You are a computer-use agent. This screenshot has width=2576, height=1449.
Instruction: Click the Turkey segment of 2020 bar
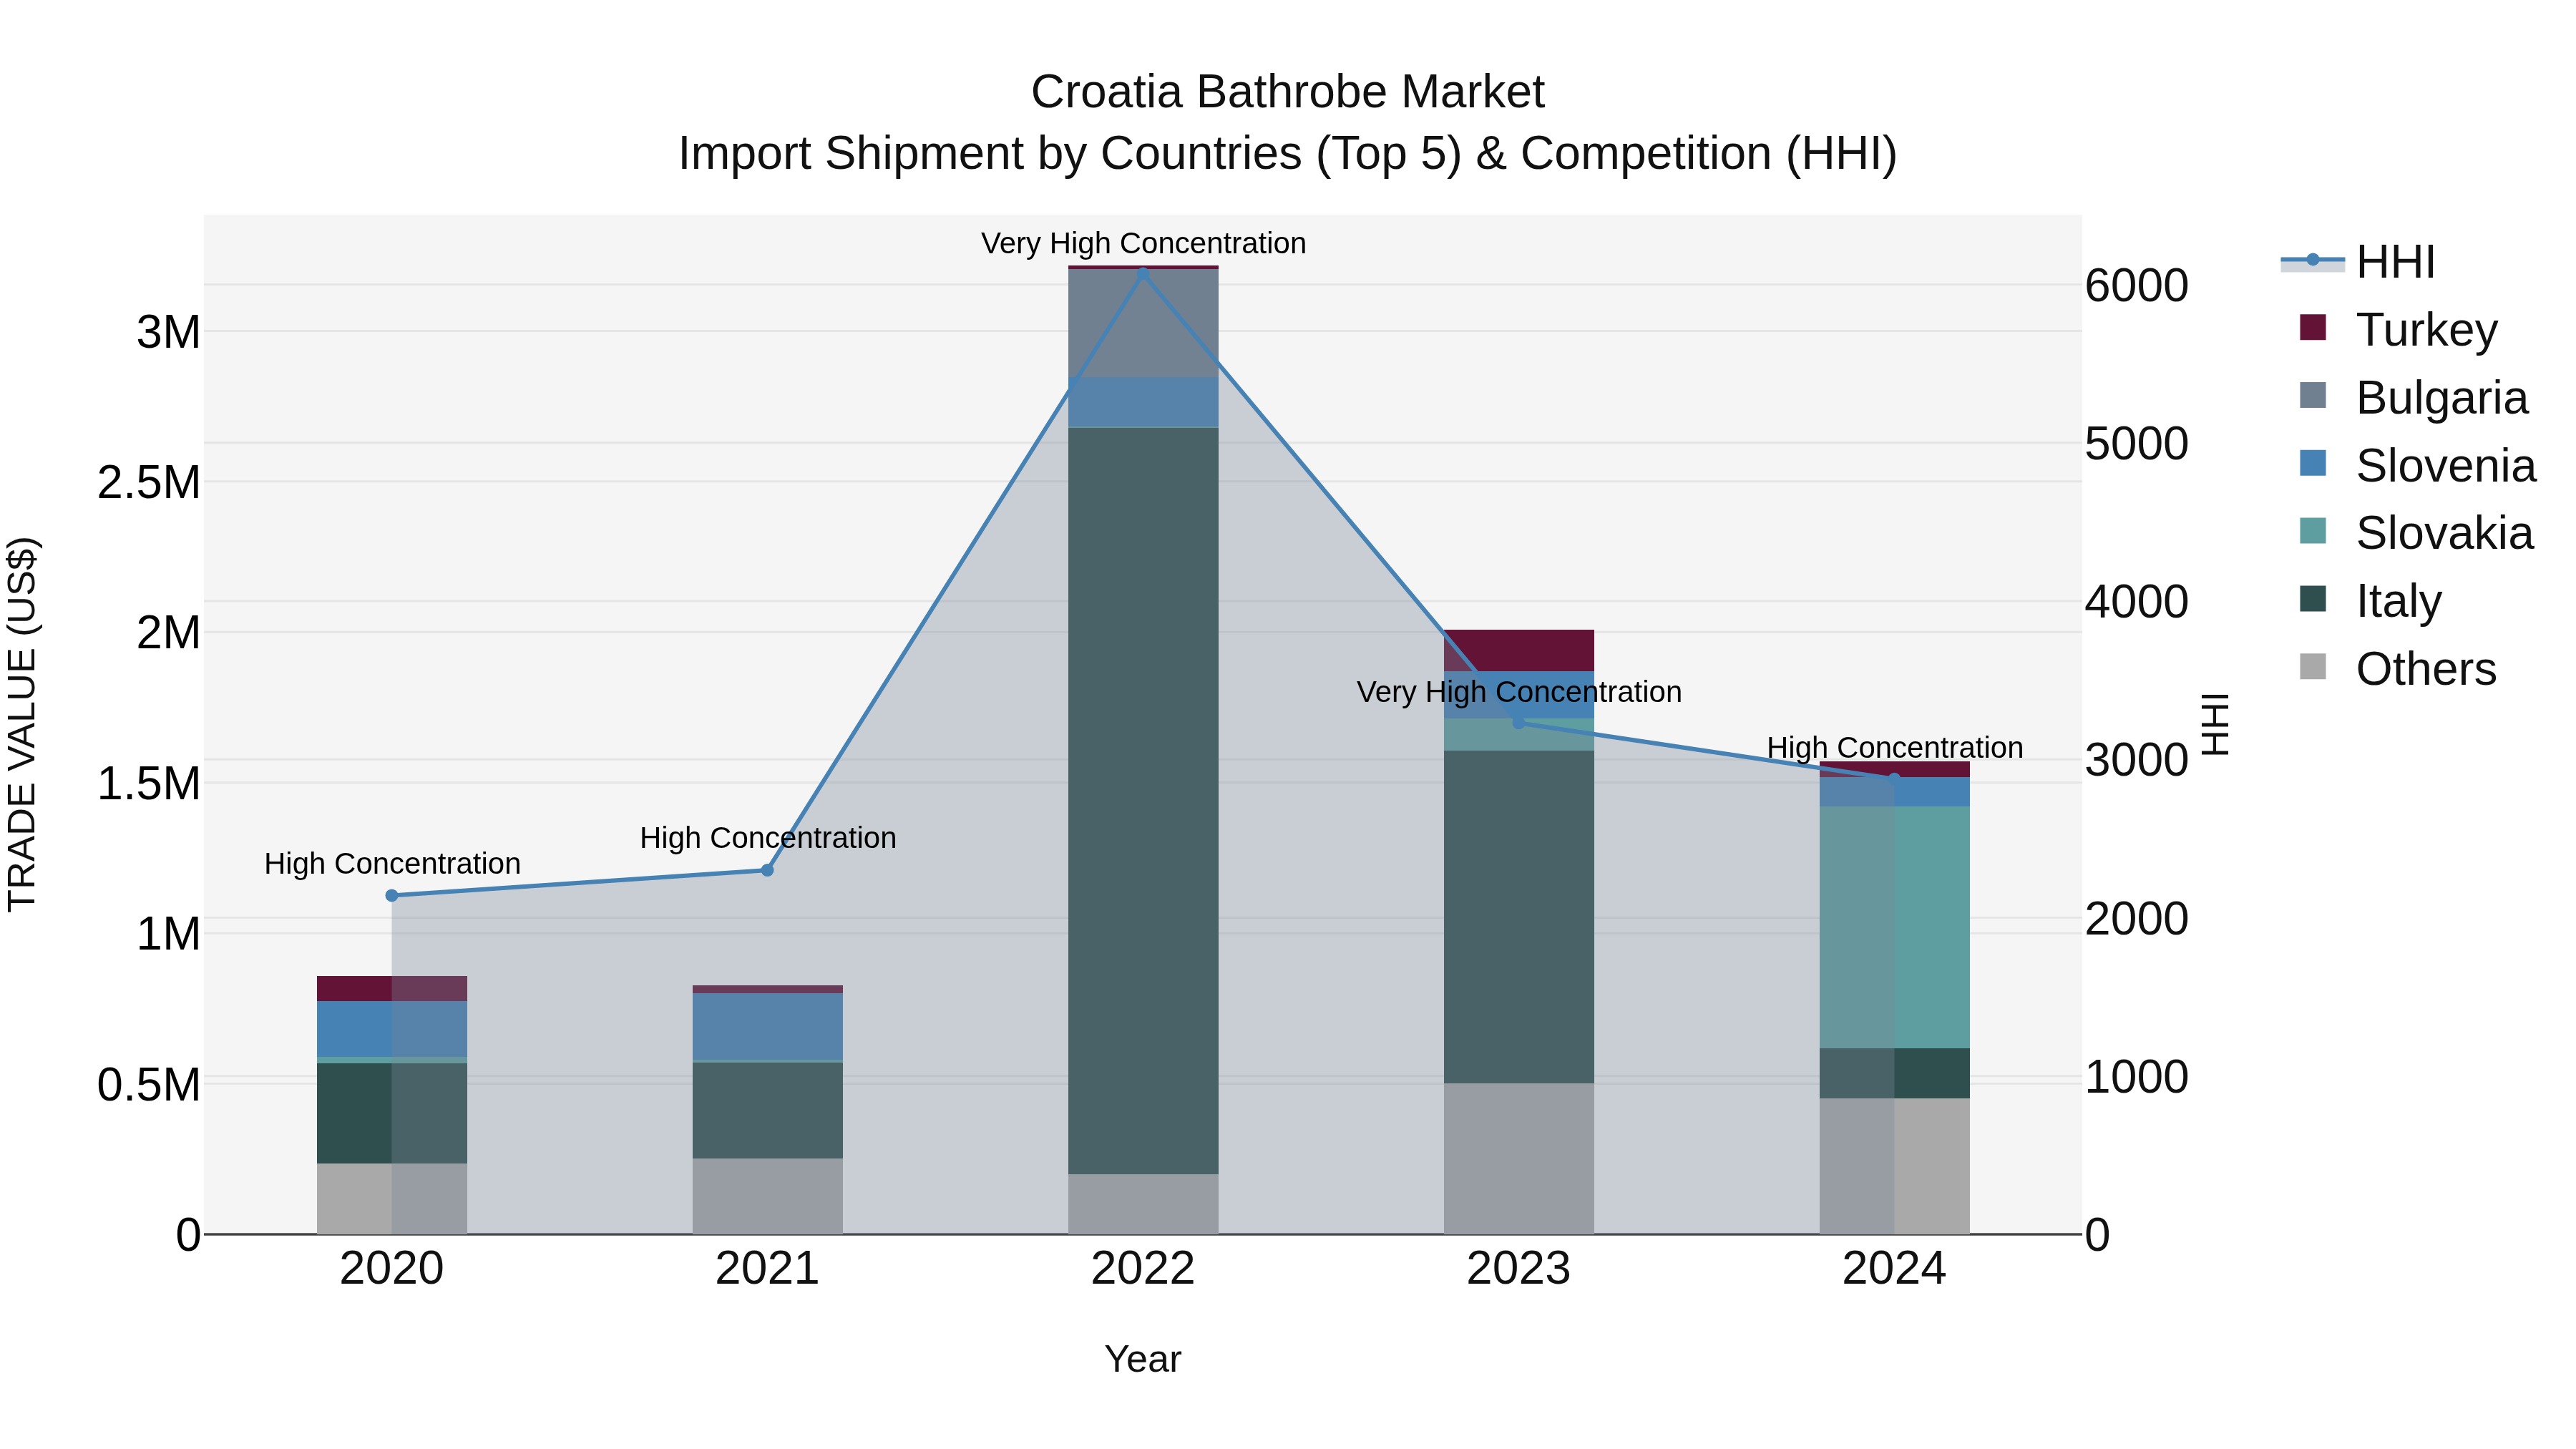pos(392,988)
